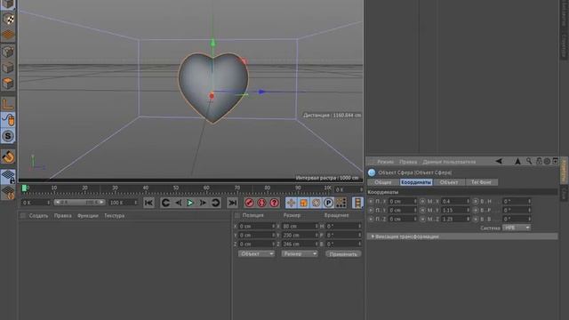Step to previous frame

[178, 203]
